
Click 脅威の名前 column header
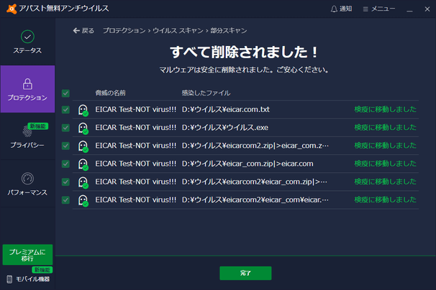[x=110, y=93]
